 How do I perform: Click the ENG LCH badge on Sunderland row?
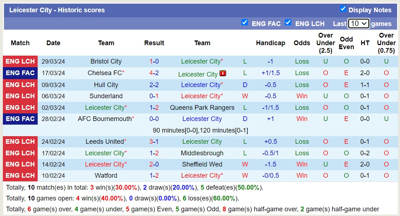click(x=20, y=96)
